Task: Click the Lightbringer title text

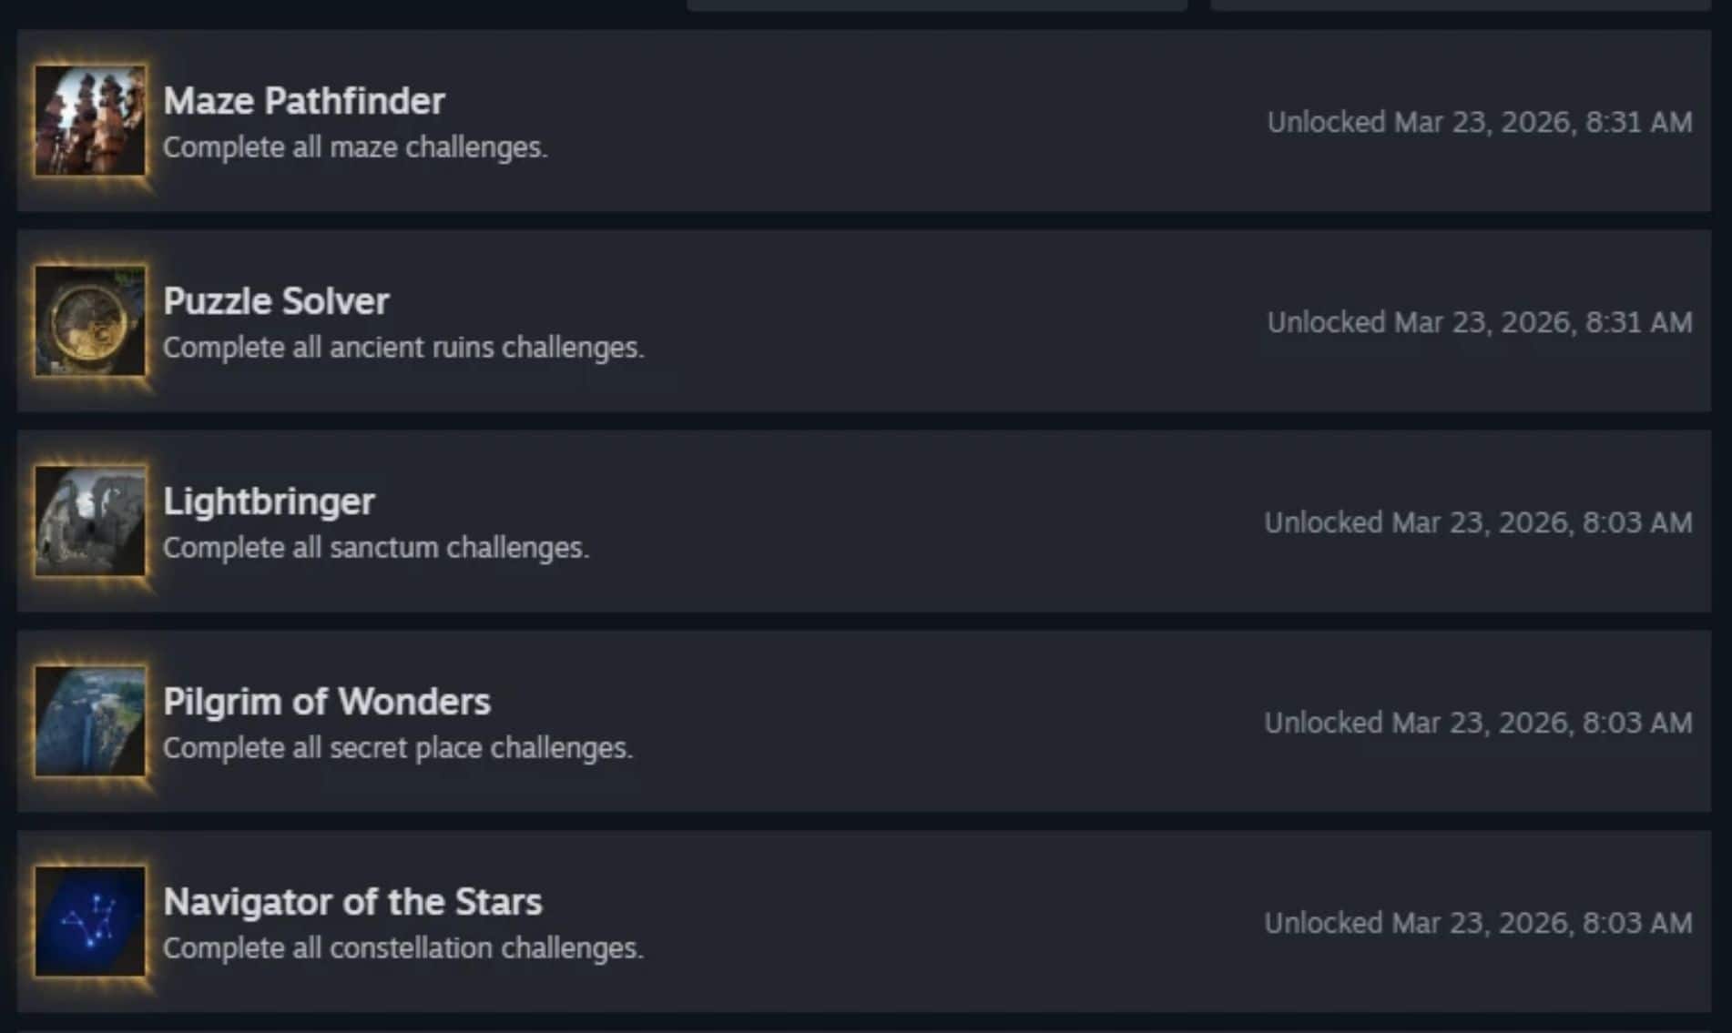Action: coord(270,501)
